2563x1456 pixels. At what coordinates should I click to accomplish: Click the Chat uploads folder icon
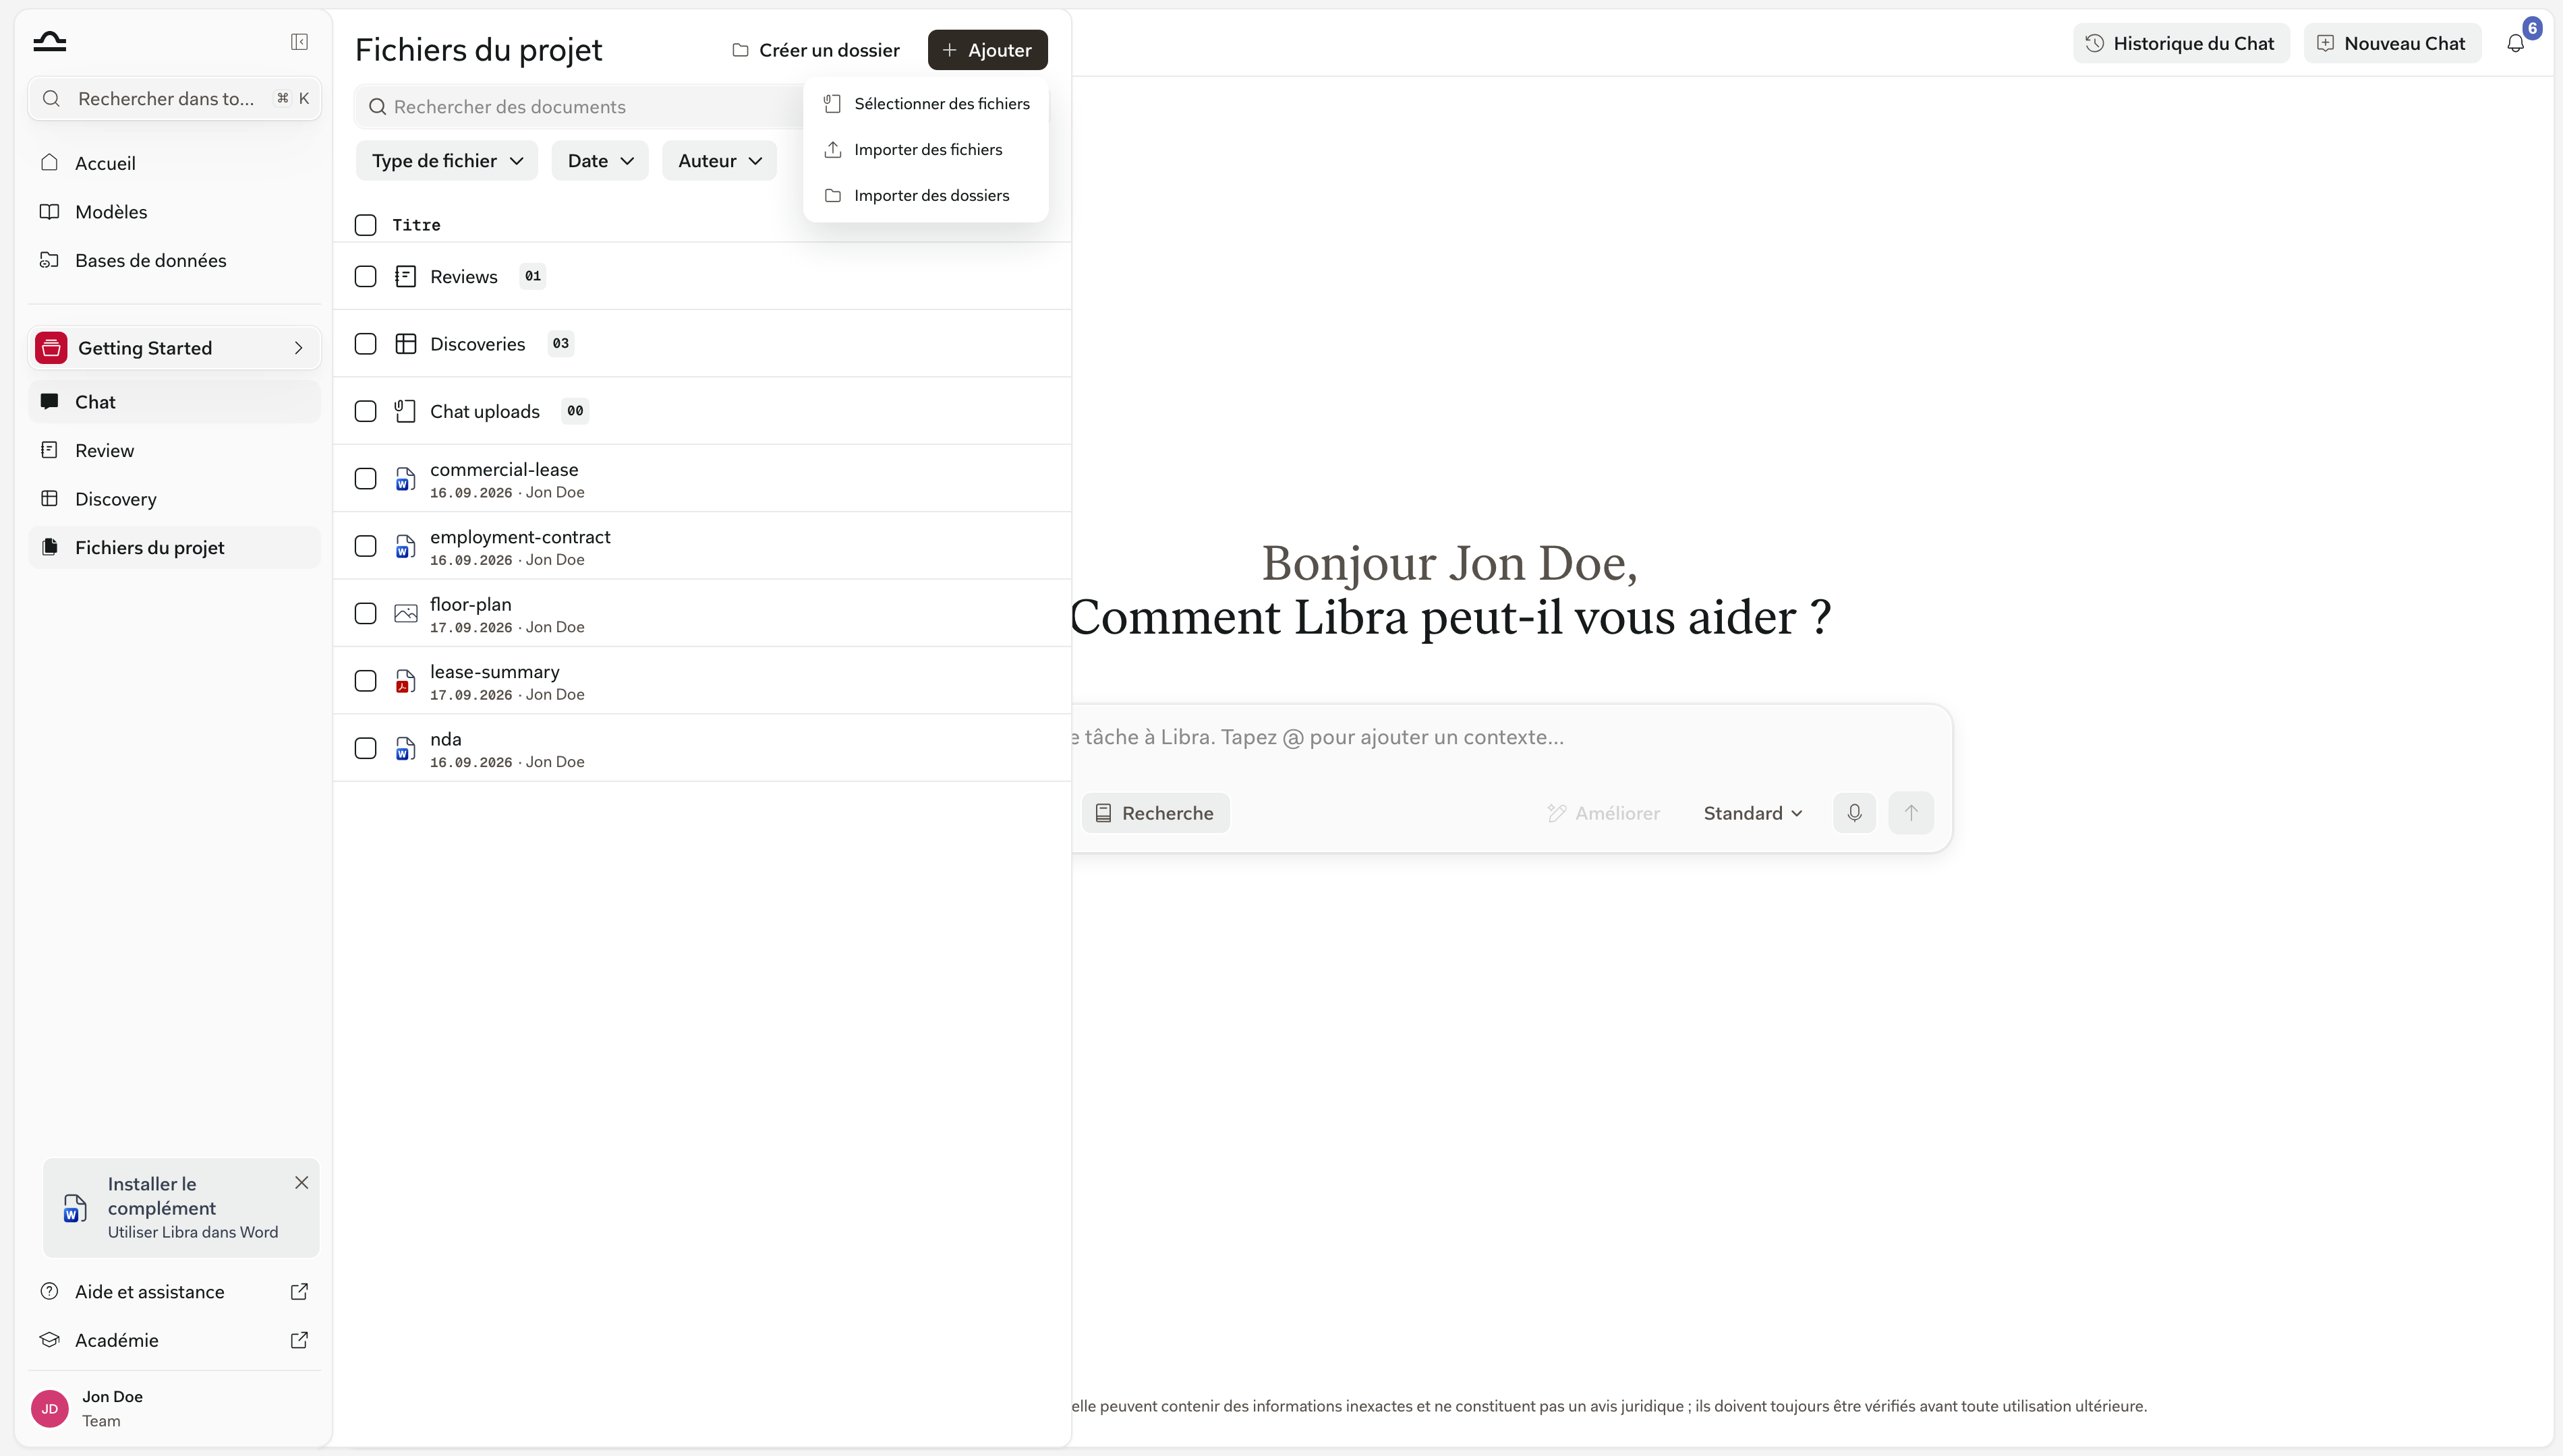coord(405,411)
